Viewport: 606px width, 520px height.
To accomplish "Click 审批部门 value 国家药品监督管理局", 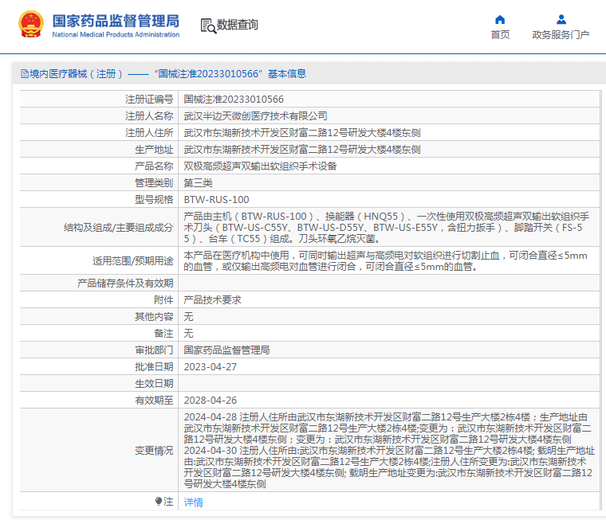I will pos(226,350).
